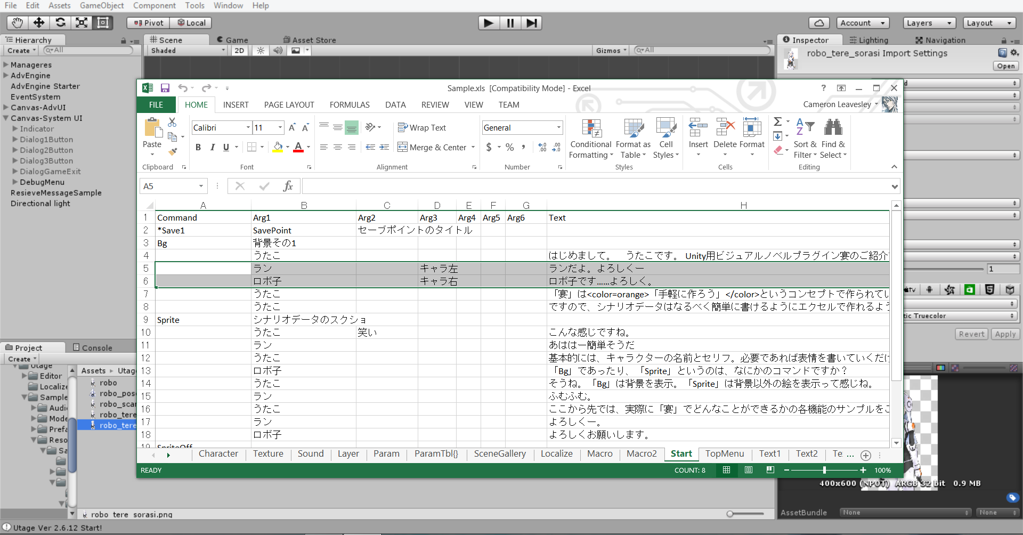Toggle 2D mode in Scene view
This screenshot has height=535, width=1023.
click(x=239, y=51)
